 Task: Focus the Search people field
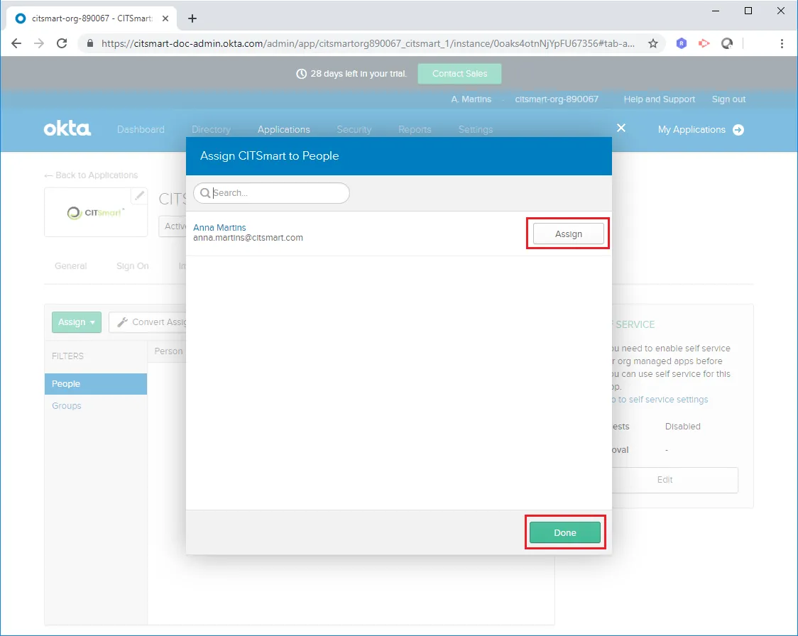tap(271, 193)
